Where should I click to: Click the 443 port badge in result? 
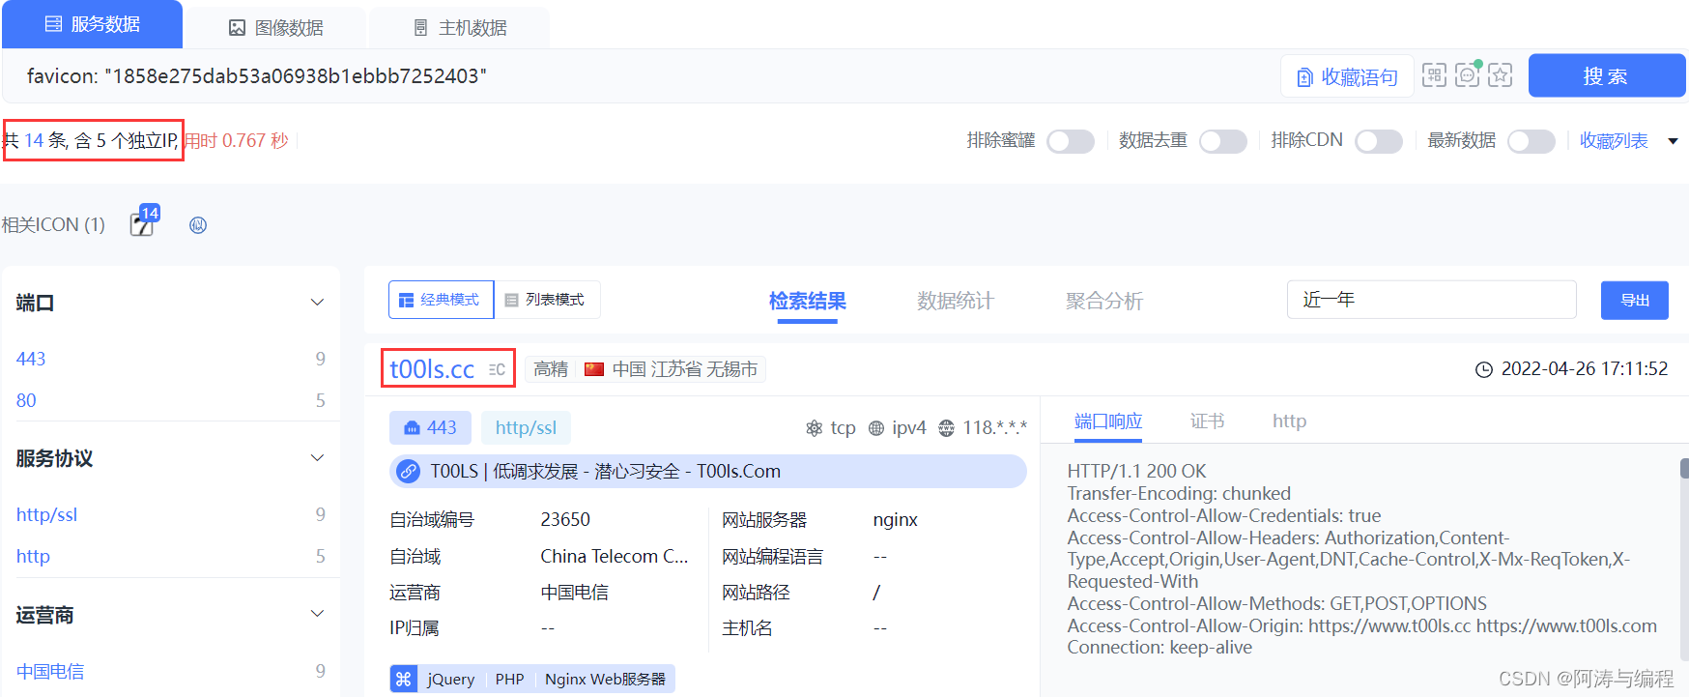[x=430, y=427]
